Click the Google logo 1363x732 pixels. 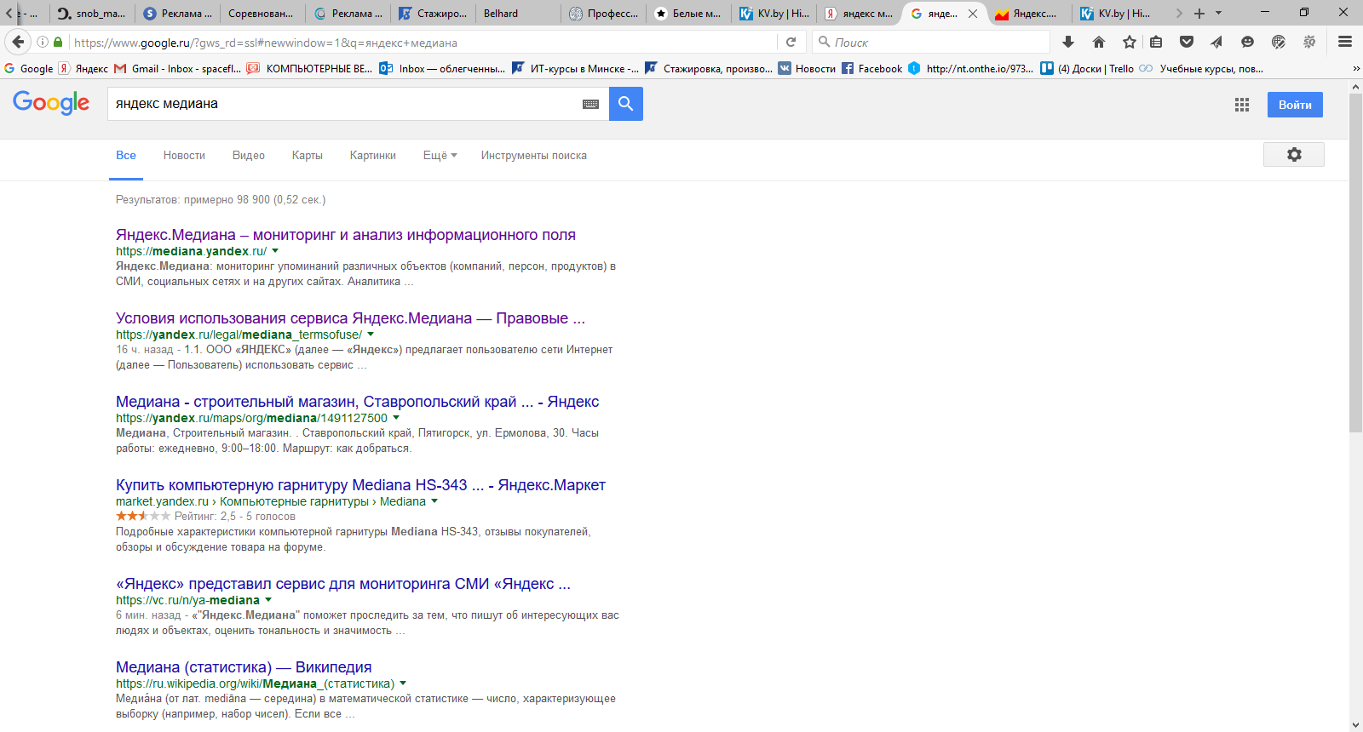point(51,103)
